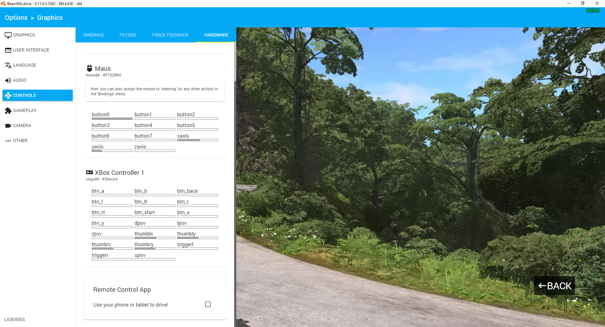The height and width of the screenshot is (327, 605).
Task: Open the Audio settings section
Action: (38, 80)
